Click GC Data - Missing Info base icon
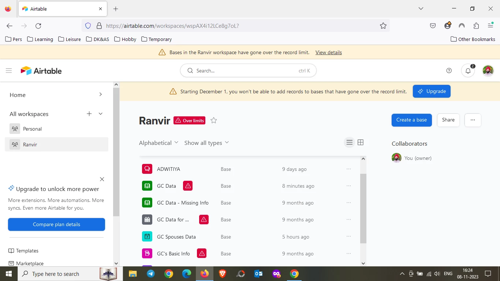The width and height of the screenshot is (500, 281). (147, 203)
